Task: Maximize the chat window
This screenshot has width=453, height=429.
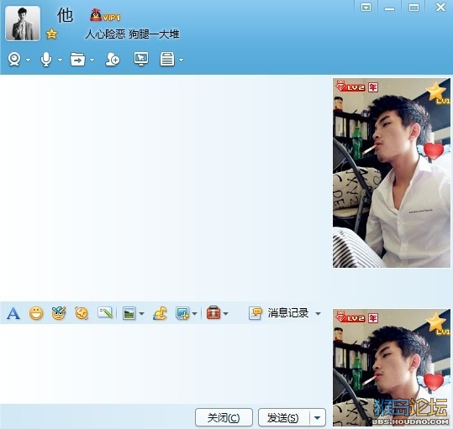Action: point(413,8)
